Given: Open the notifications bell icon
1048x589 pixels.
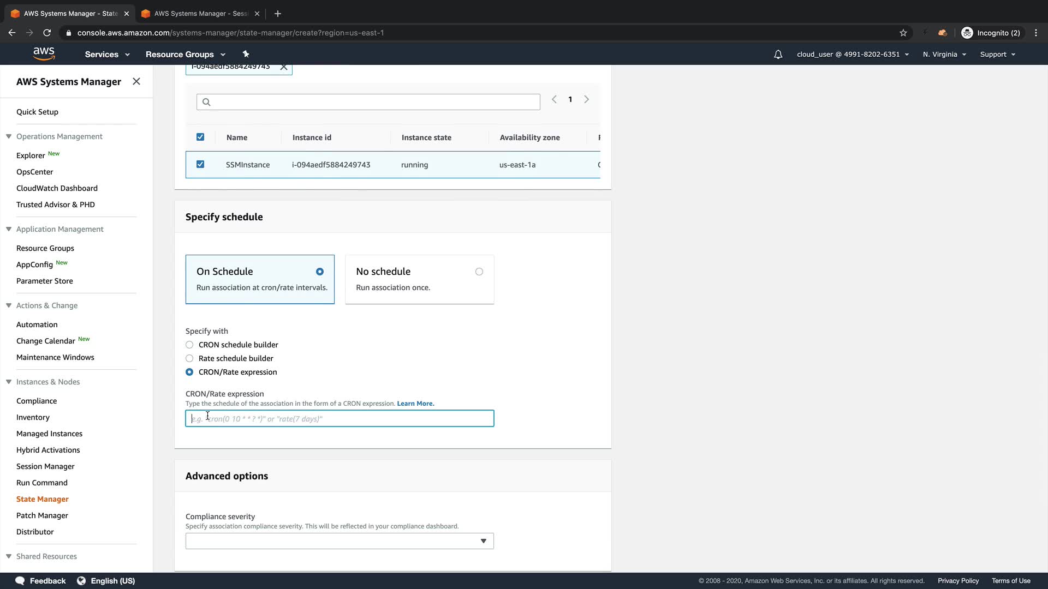Looking at the screenshot, I should 778,55.
